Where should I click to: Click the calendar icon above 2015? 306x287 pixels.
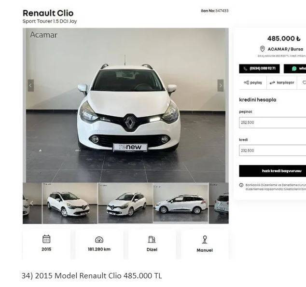pos(46,239)
